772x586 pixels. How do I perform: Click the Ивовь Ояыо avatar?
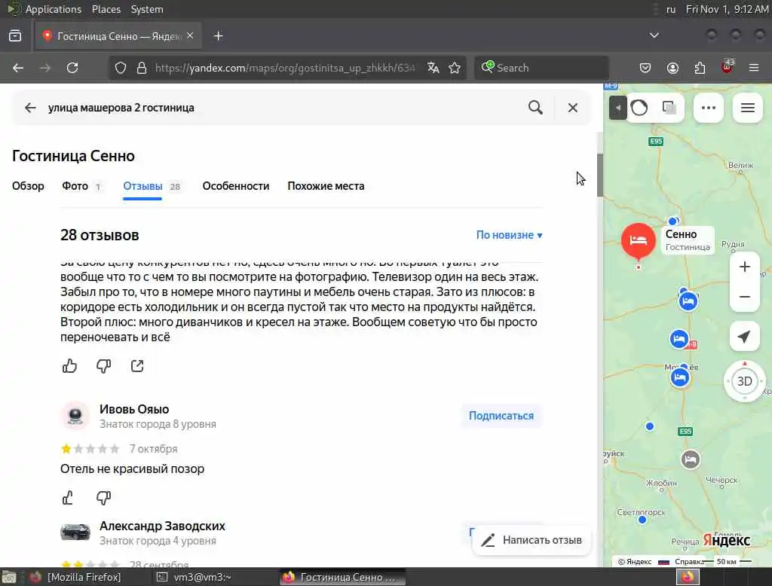[x=75, y=416]
